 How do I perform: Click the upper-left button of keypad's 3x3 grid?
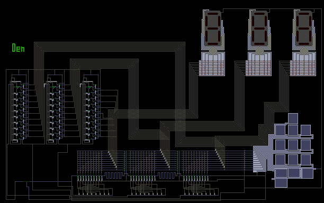pos(280,130)
